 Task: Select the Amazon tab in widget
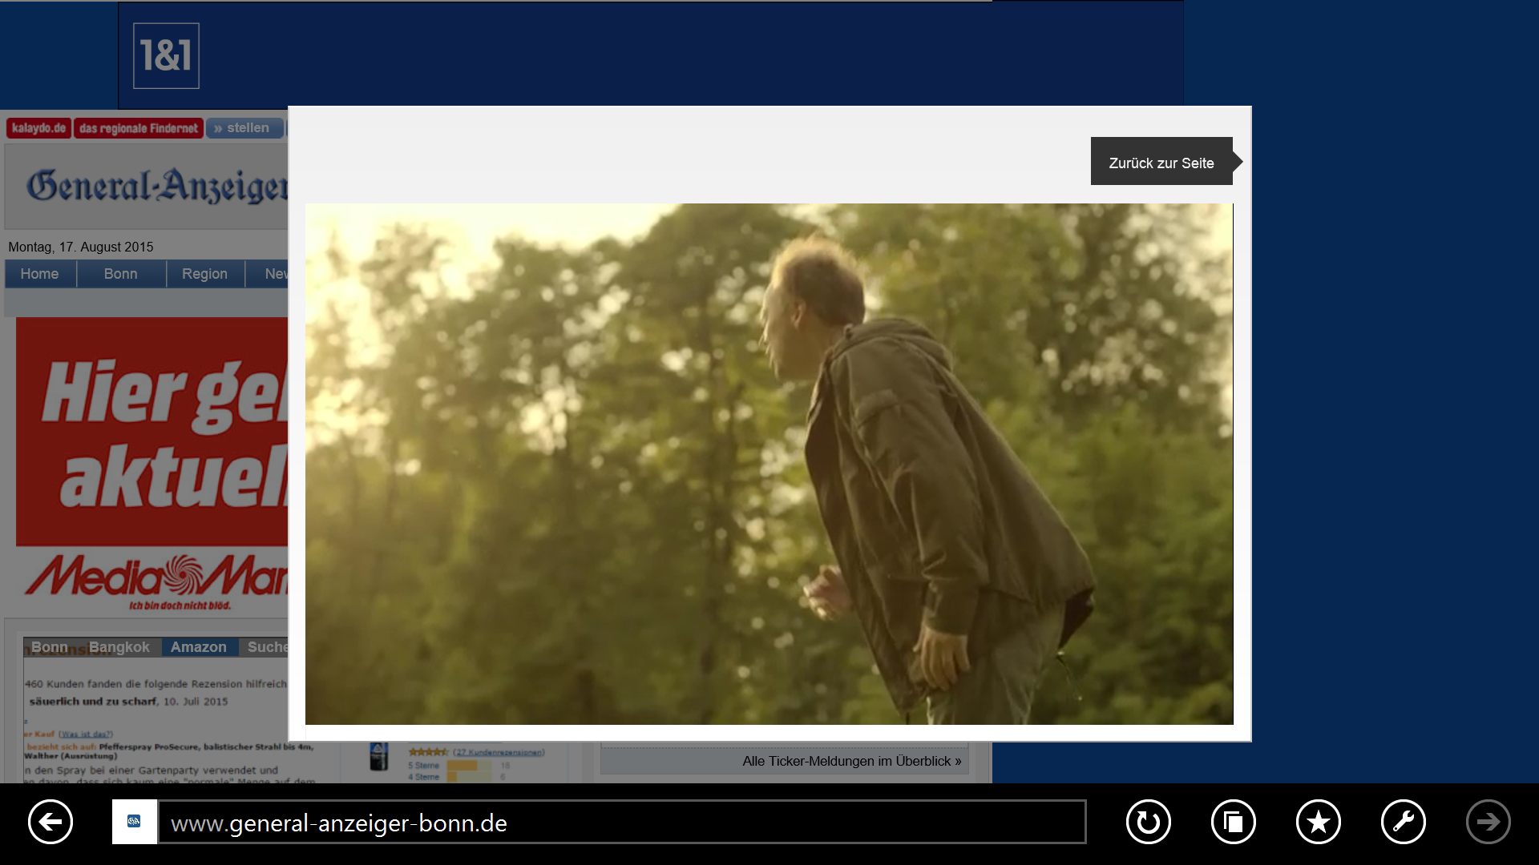click(198, 647)
